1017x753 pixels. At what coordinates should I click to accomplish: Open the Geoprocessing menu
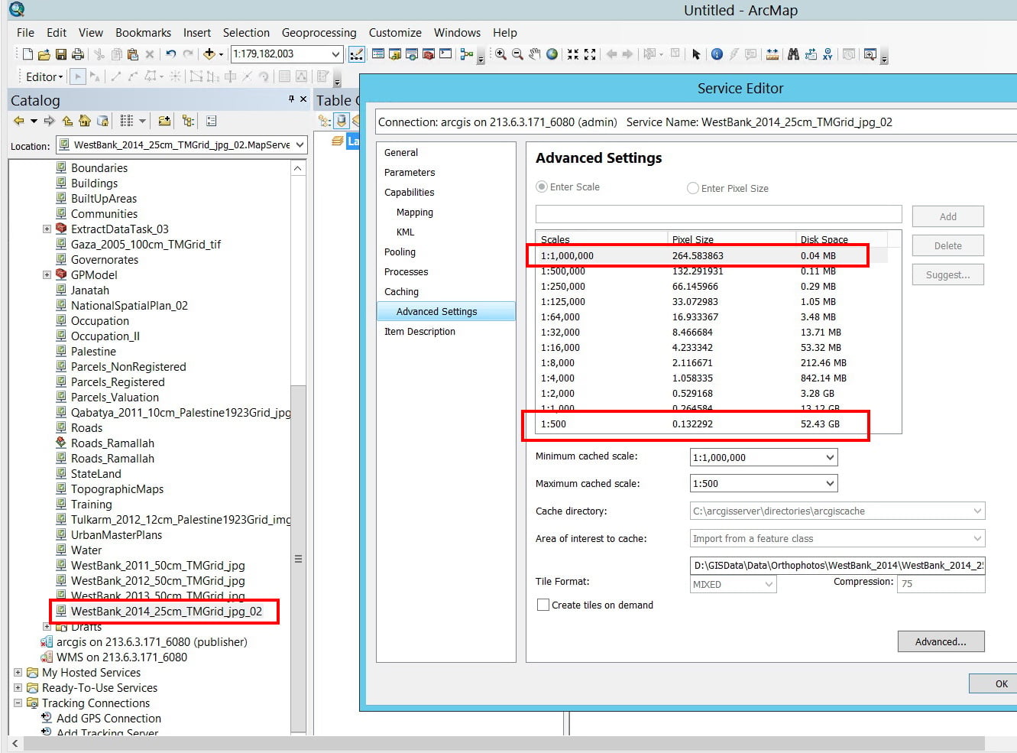tap(319, 33)
